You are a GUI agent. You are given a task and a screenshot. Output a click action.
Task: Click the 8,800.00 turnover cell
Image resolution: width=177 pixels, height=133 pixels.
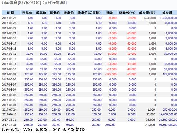171,23
